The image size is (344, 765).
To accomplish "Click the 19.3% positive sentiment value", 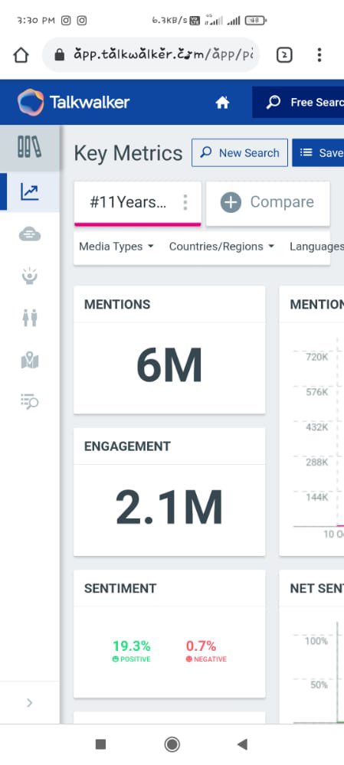I will [131, 646].
